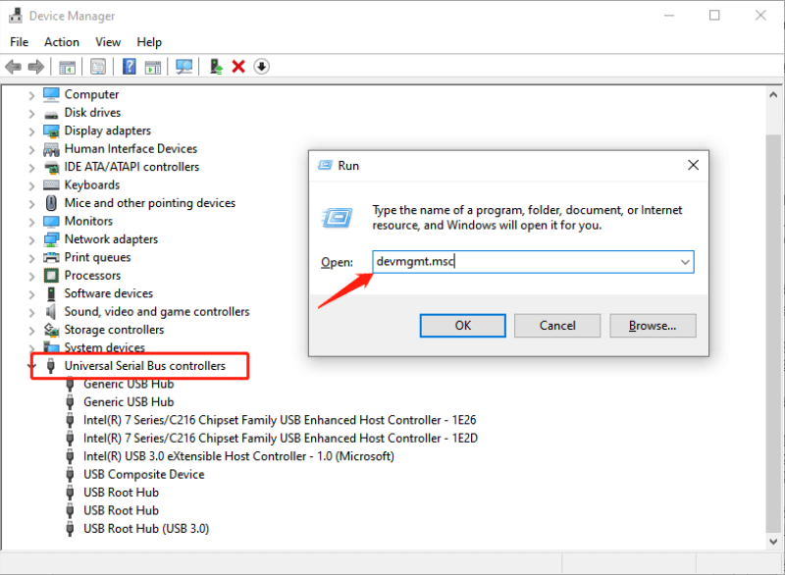Screen dimensions: 785x575
Task: Open the Help menu
Action: click(149, 42)
